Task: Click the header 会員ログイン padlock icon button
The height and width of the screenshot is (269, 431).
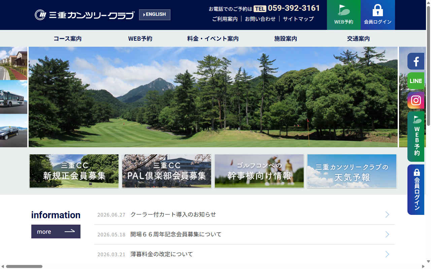Action: click(378, 15)
